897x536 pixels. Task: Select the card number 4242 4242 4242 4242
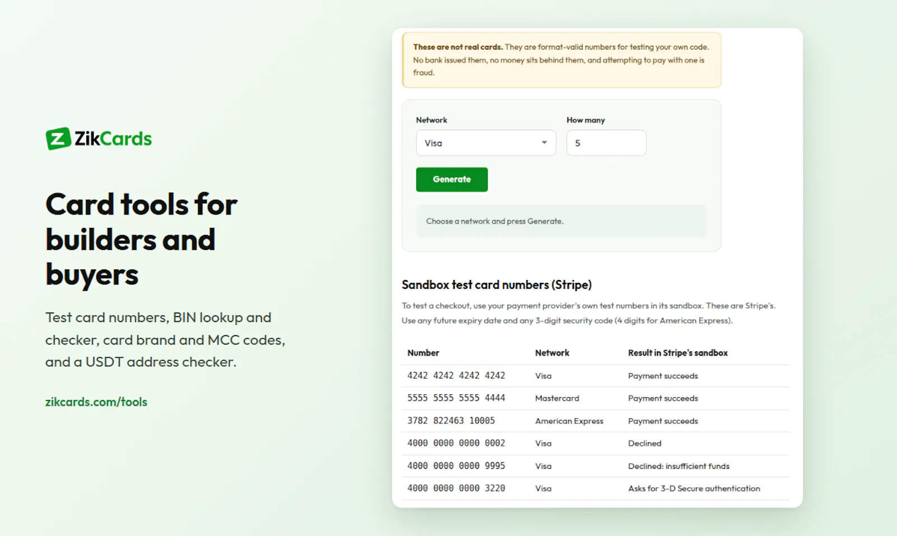point(456,375)
